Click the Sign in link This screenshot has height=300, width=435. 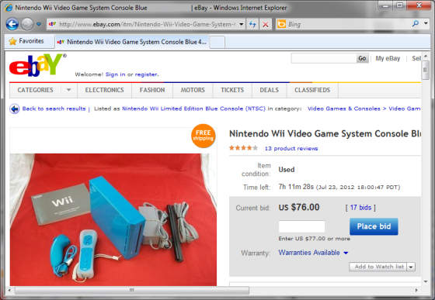[115, 74]
